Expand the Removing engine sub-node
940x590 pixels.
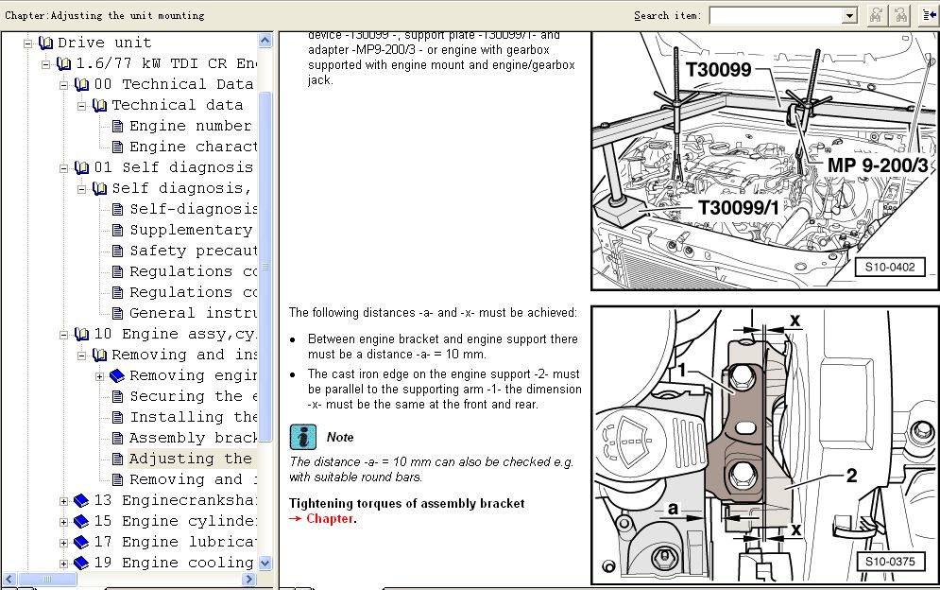[100, 376]
